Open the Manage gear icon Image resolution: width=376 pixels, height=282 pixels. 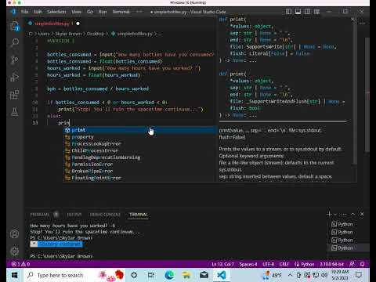pos(15,251)
